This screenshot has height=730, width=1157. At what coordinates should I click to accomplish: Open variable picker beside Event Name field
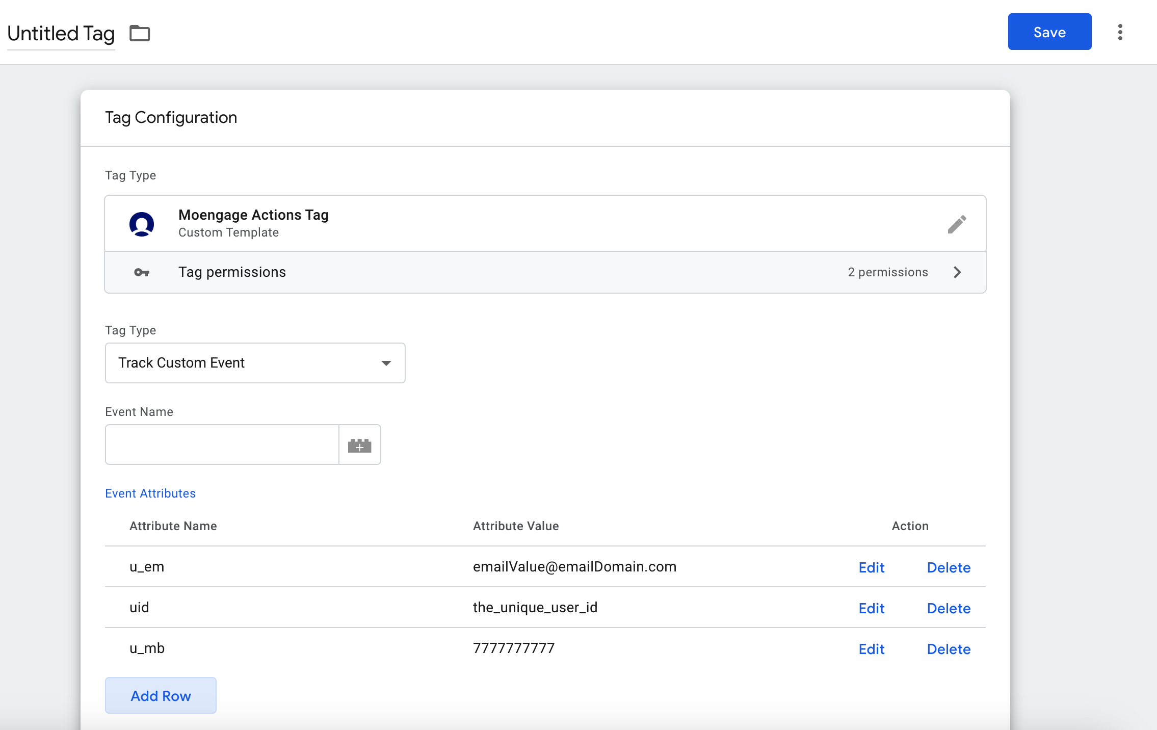[359, 445]
